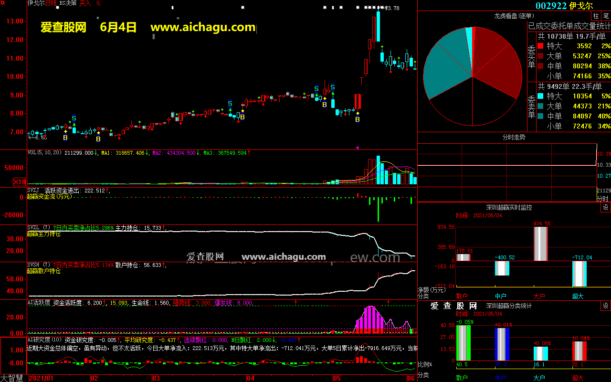Click the 龙虎看盘(逐单) panel title
This screenshot has height=382, width=611.
pos(514,16)
